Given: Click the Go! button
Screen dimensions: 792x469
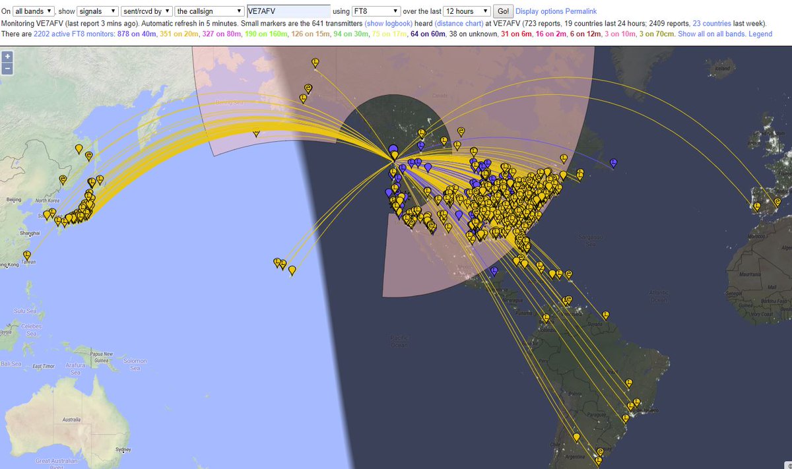Looking at the screenshot, I should pos(504,12).
